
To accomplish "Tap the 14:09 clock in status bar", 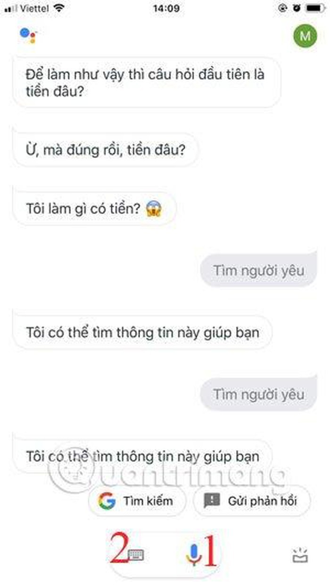I will point(166,8).
